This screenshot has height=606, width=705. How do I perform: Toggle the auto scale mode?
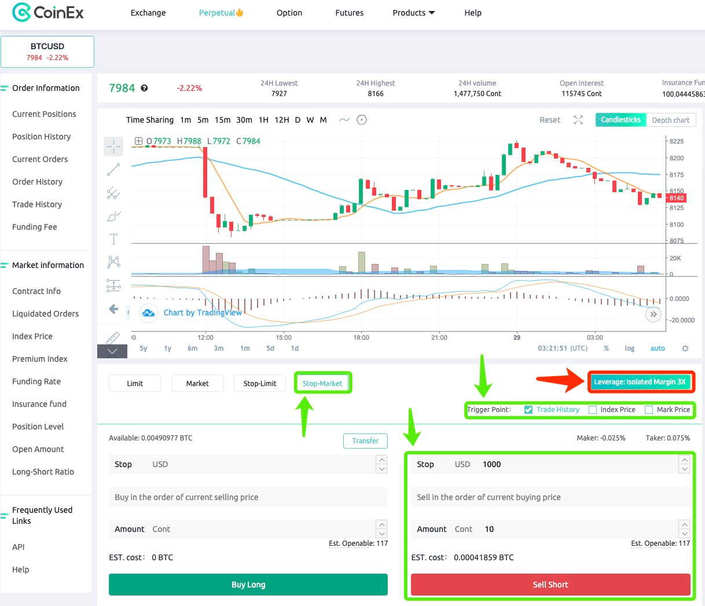click(x=658, y=348)
